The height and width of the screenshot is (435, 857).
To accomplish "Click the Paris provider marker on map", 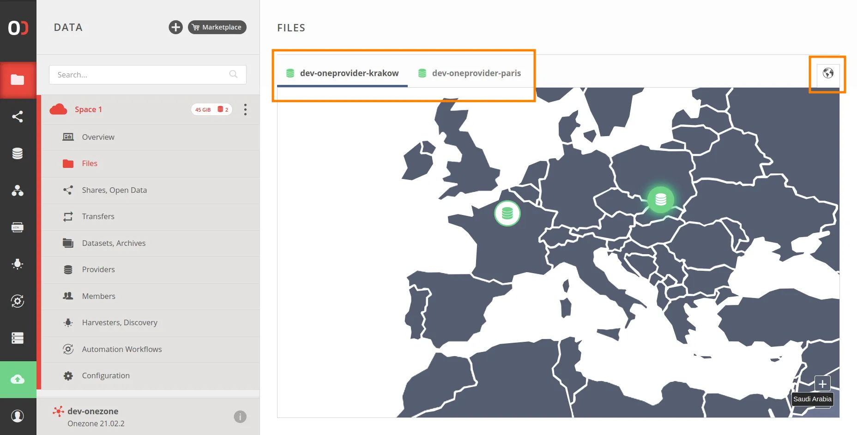I will point(507,213).
